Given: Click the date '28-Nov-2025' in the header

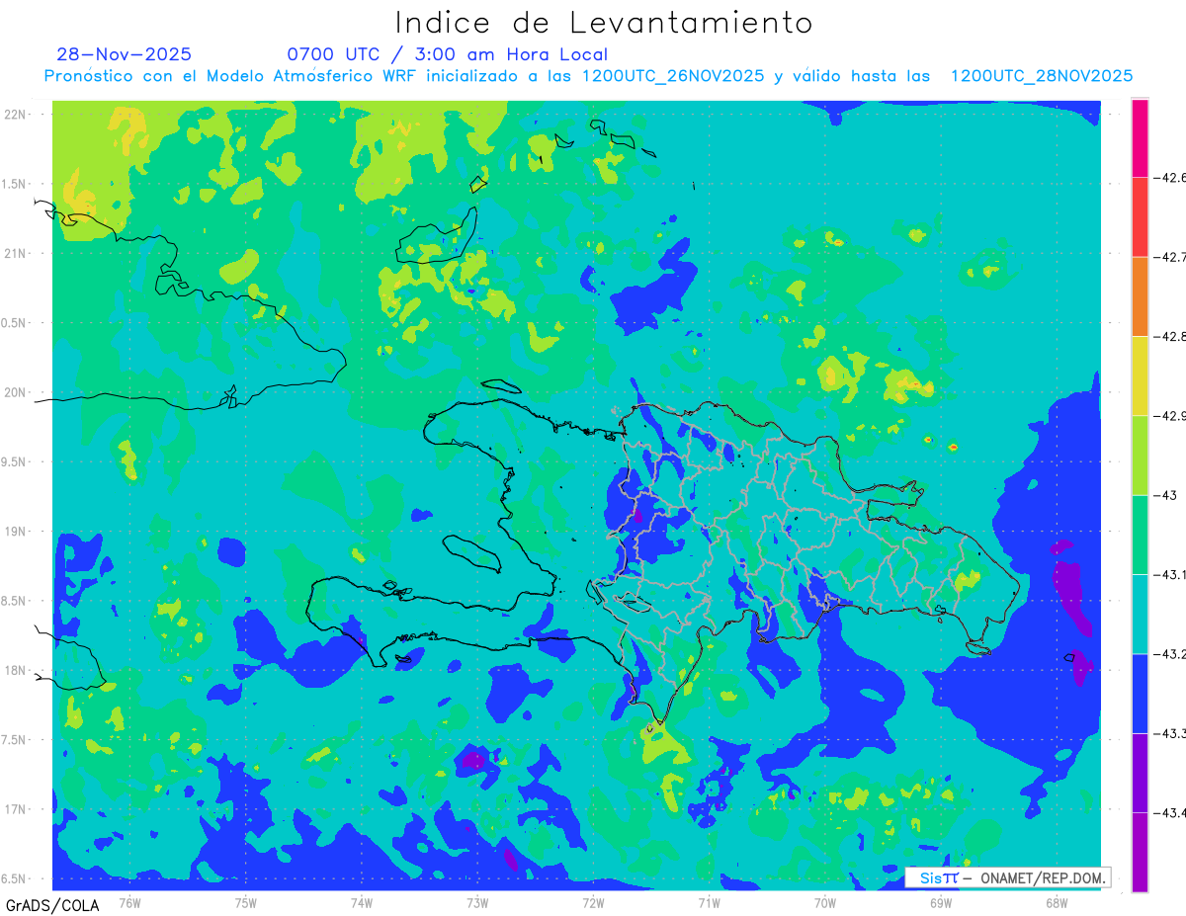Looking at the screenshot, I should tap(125, 54).
